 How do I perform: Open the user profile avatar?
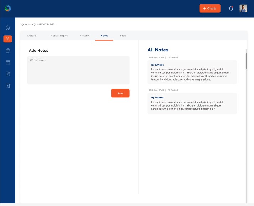(x=243, y=9)
